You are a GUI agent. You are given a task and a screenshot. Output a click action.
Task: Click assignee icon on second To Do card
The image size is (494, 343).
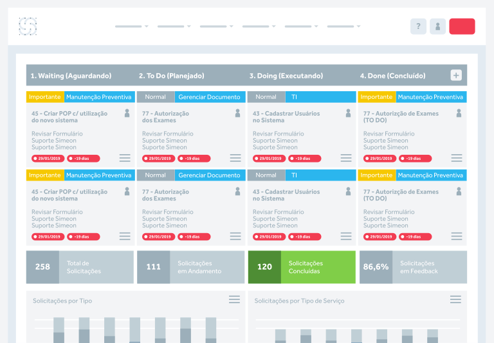coord(237,191)
